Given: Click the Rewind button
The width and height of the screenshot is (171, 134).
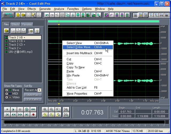Looking at the screenshot, I should [14, 115].
